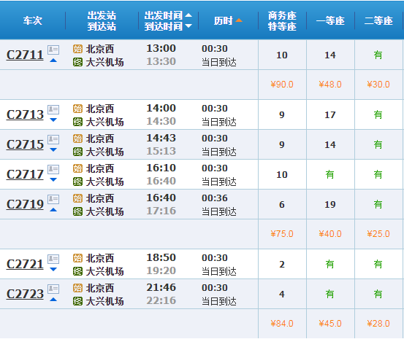The width and height of the screenshot is (404, 339).
Task: Select 商务座 price ¥75.0
Action: tap(282, 234)
